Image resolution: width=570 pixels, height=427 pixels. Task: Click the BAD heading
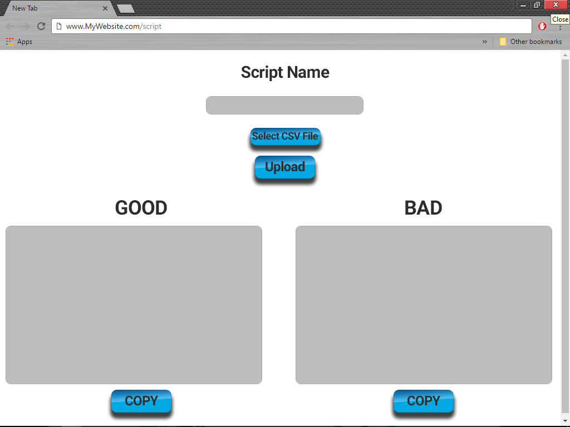pos(423,208)
